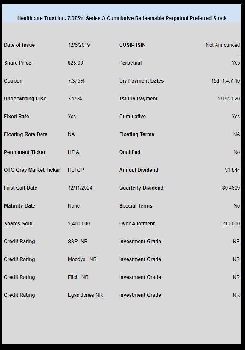Click the Maturity Date value None
245x350 pixels.
74,206
